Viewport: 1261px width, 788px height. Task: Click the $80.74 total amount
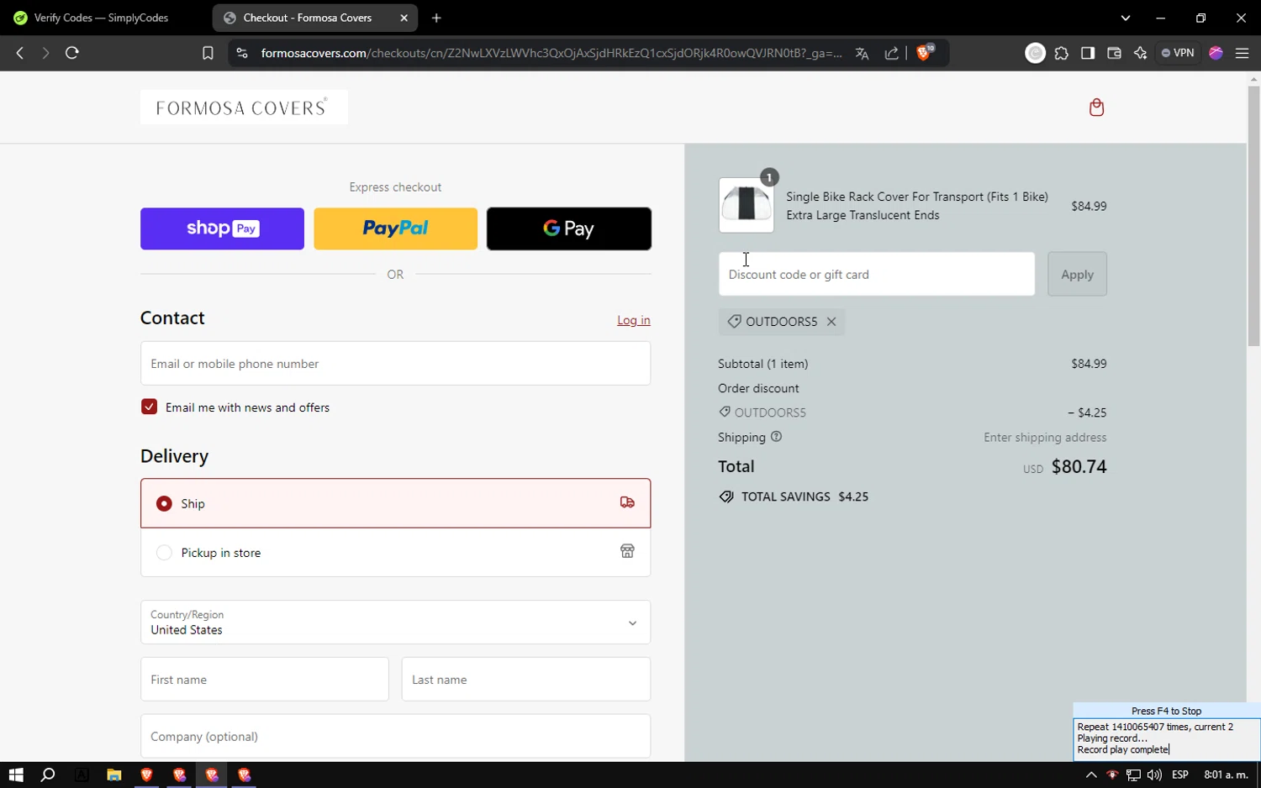pyautogui.click(x=1079, y=466)
